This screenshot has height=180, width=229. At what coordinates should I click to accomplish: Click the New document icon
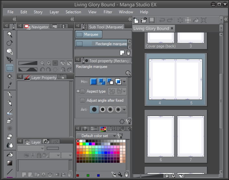coord(136,20)
